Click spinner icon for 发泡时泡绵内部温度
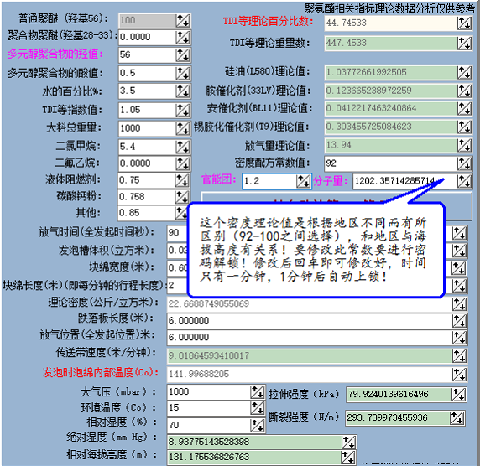 point(460,375)
